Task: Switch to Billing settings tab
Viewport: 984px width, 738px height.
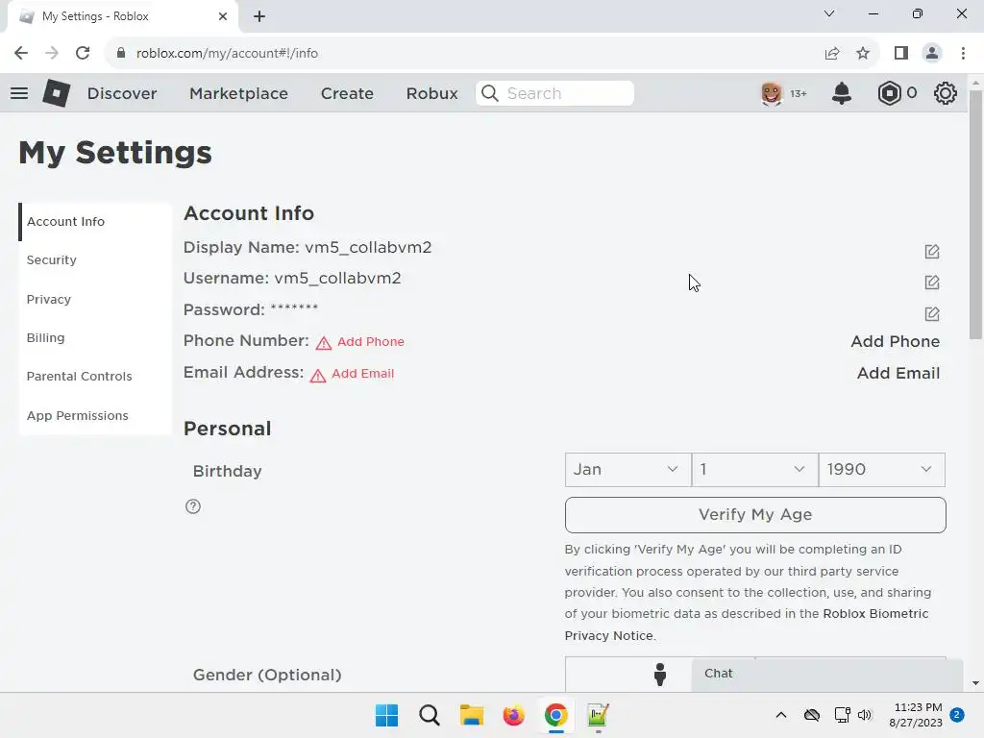Action: (95, 337)
